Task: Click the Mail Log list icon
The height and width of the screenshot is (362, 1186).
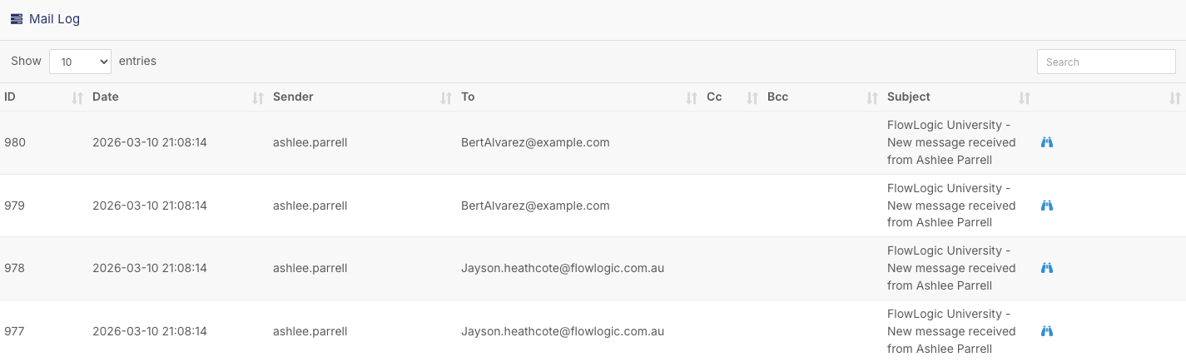Action: click(x=17, y=19)
